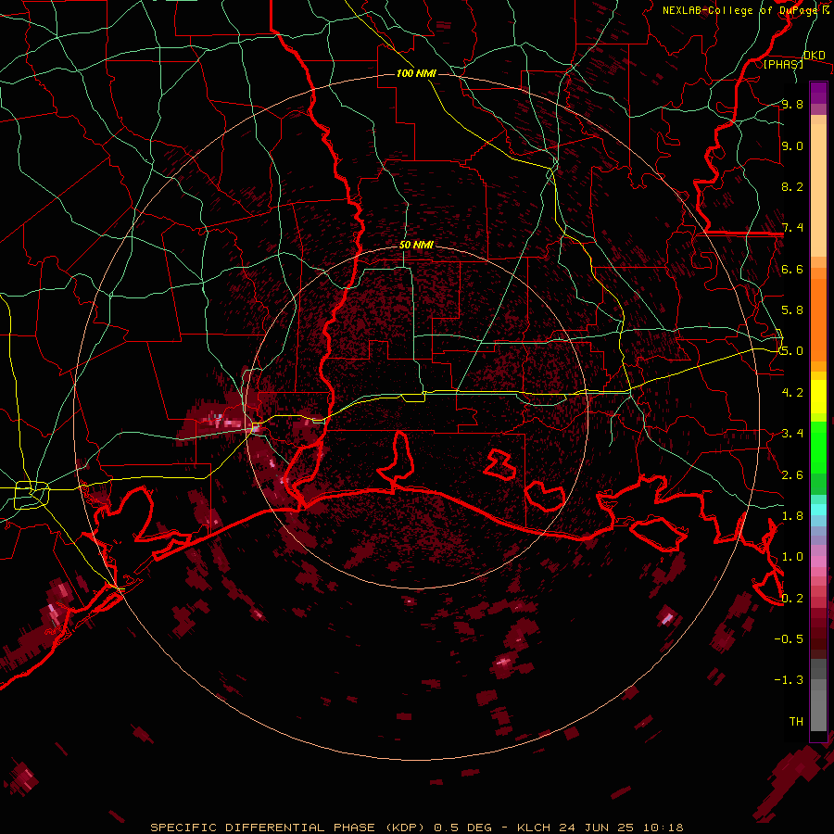Click the 3.4 scale label

792,434
